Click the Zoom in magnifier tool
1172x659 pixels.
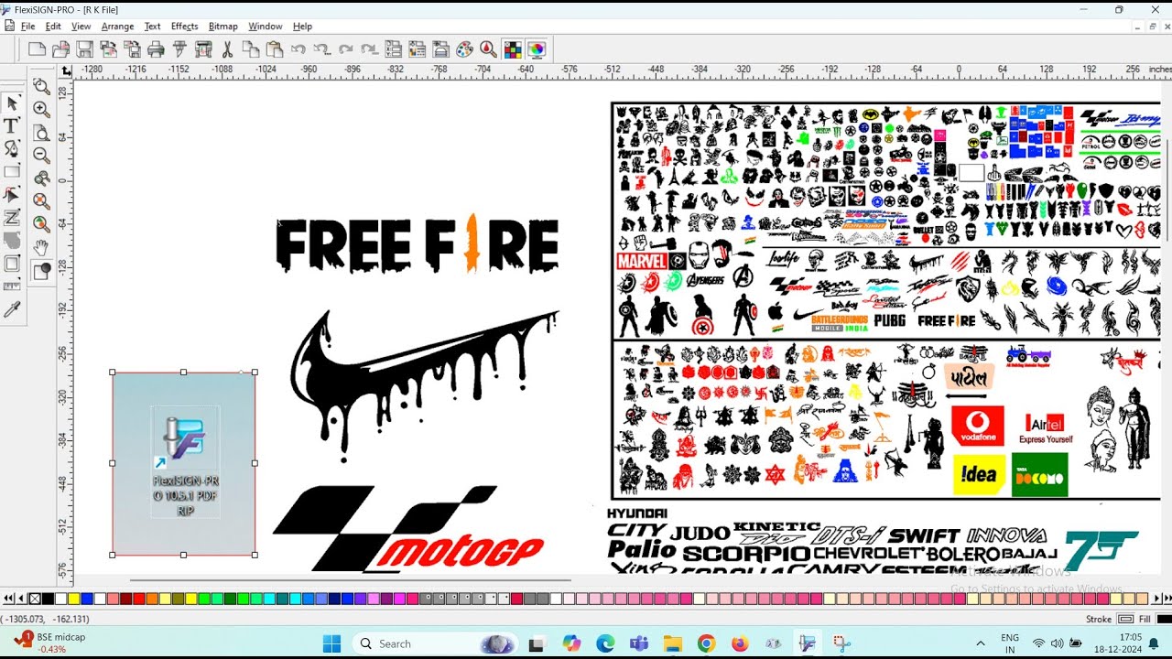(x=41, y=109)
